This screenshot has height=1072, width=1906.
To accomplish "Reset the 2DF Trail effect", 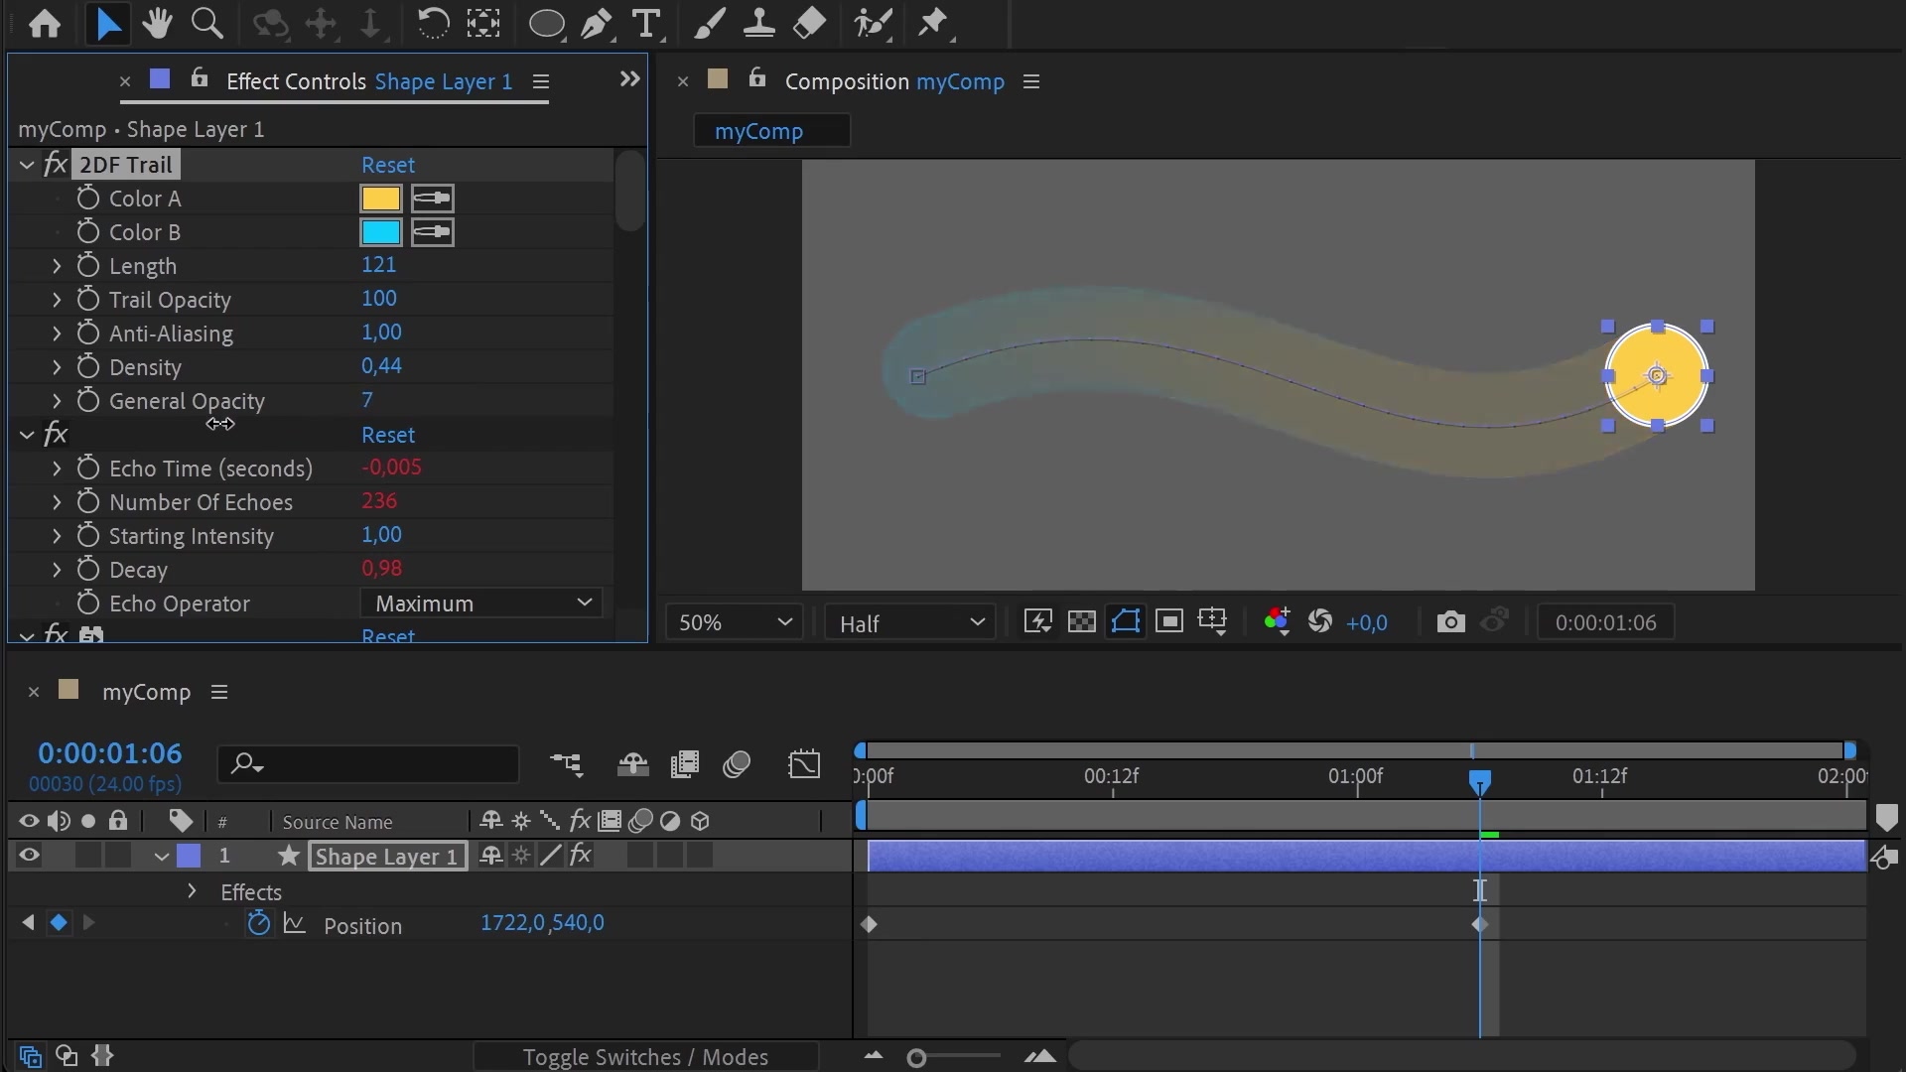I will (388, 165).
